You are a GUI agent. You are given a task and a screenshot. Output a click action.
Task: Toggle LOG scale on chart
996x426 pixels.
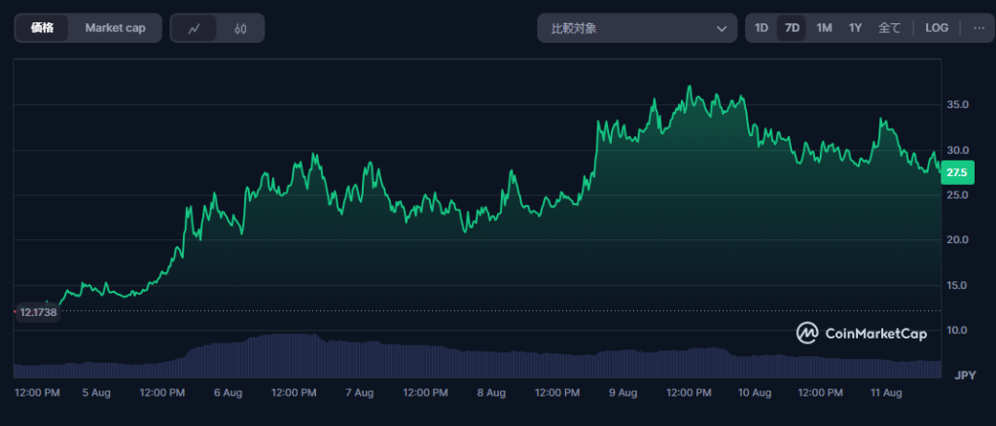[x=937, y=28]
